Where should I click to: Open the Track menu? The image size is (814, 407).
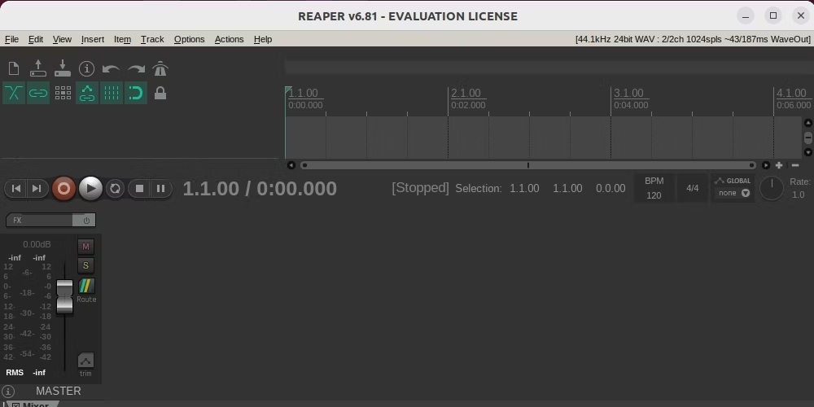click(152, 39)
